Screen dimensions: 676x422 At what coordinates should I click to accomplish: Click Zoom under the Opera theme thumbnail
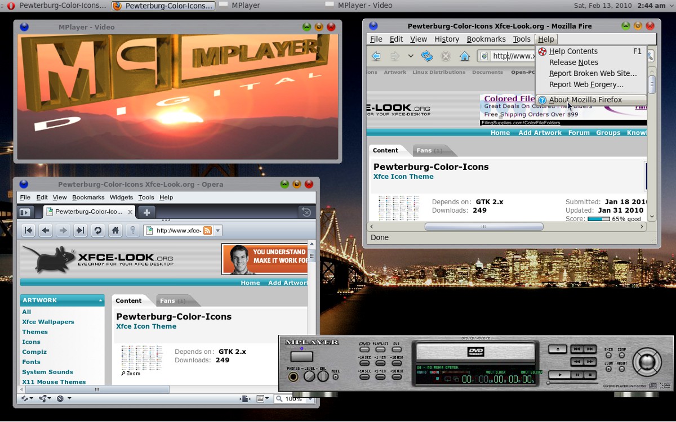coord(131,373)
